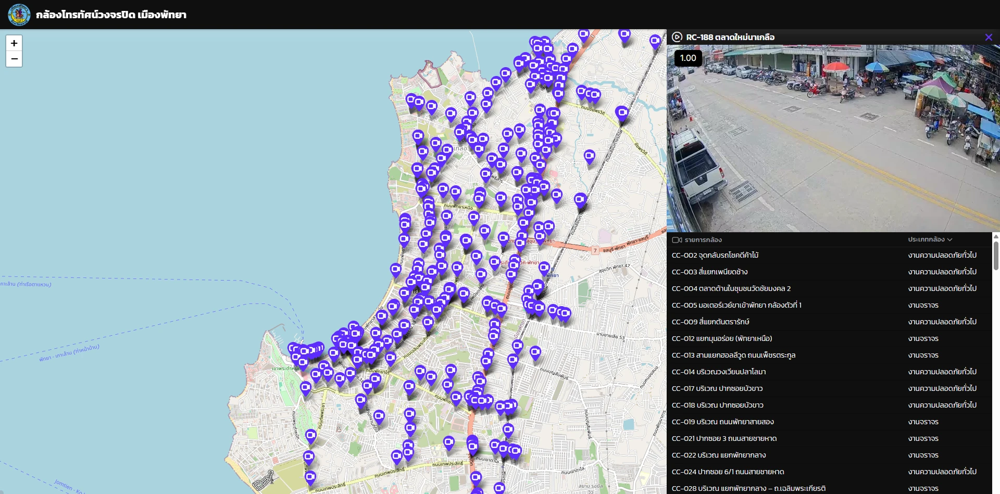
Task: Select CC-003 สี่แยกเพนียดช้าง from the list
Action: point(709,272)
